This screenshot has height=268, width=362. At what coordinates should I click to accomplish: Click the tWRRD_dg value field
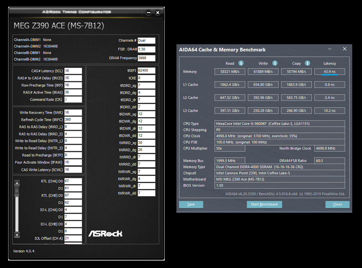(x=146, y=150)
